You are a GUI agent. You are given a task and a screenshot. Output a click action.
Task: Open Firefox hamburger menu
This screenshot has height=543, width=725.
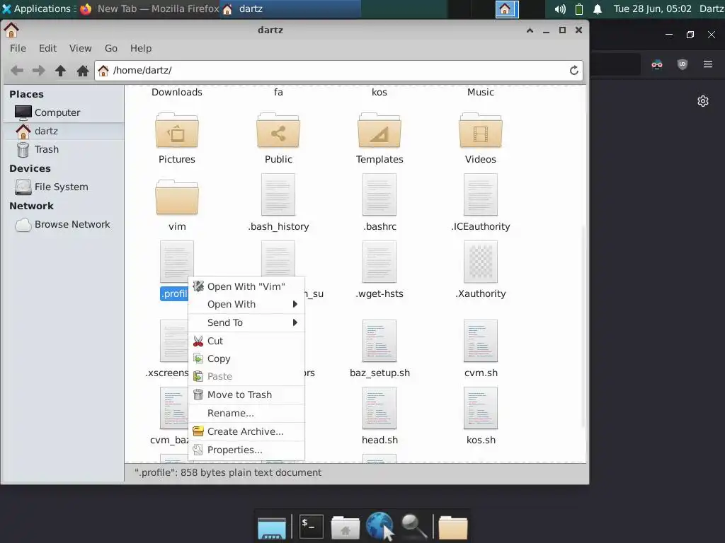coord(707,64)
